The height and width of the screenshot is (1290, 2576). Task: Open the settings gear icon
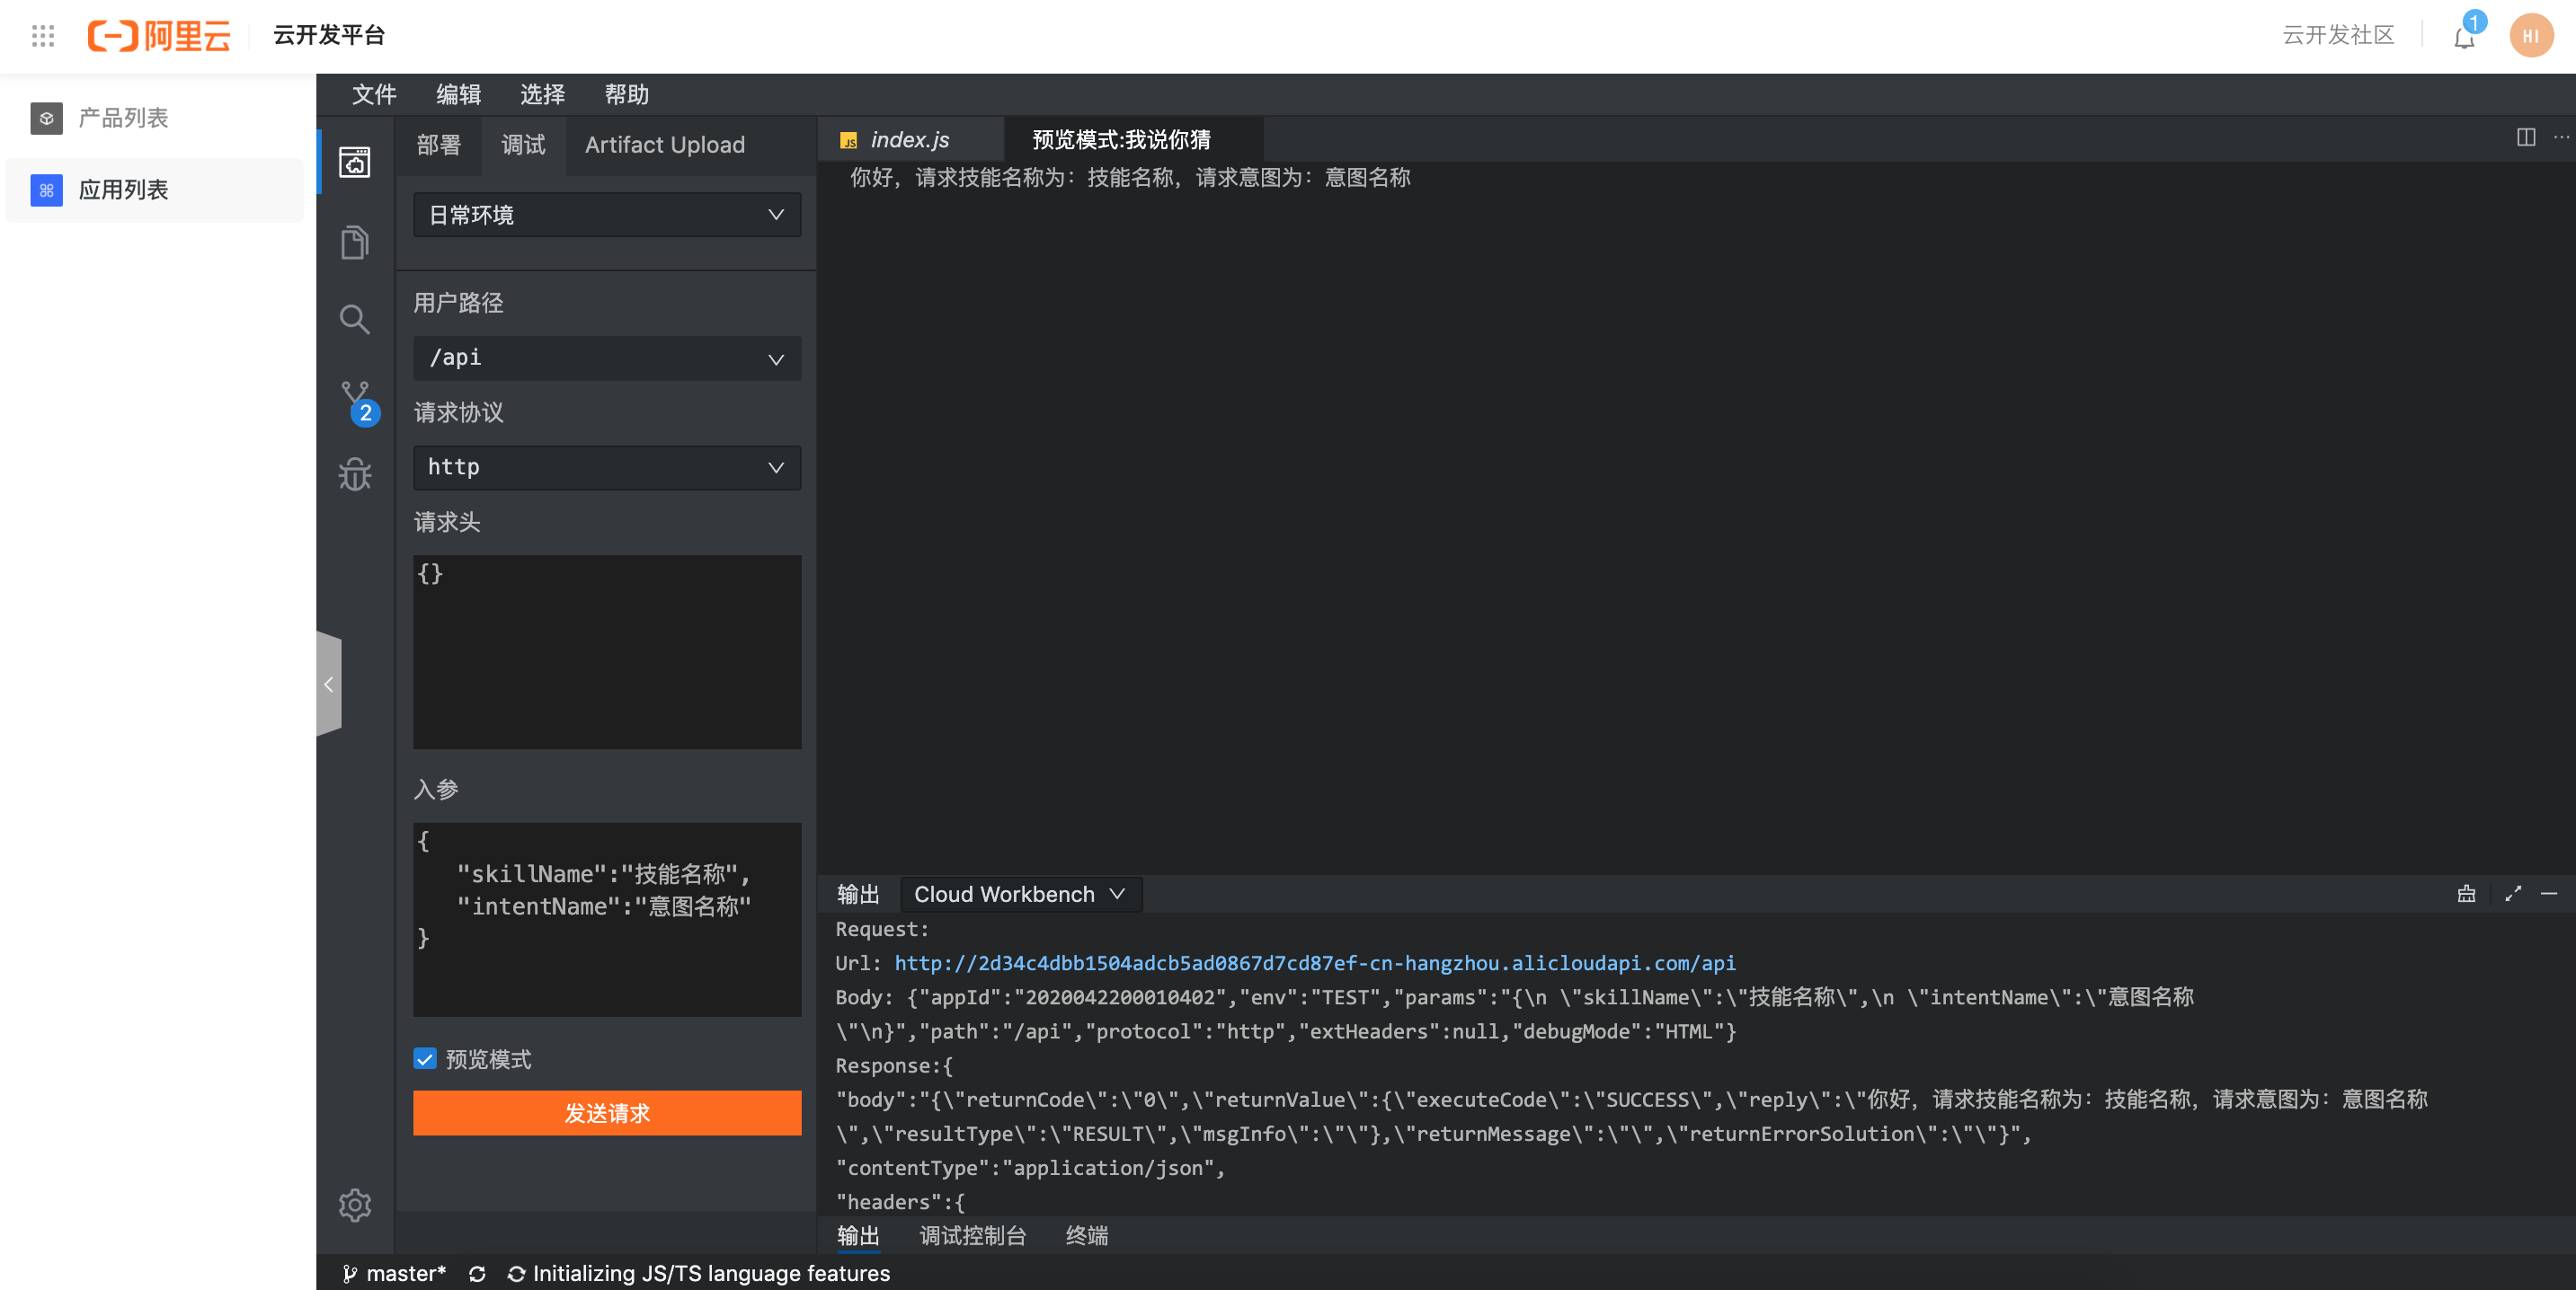354,1205
